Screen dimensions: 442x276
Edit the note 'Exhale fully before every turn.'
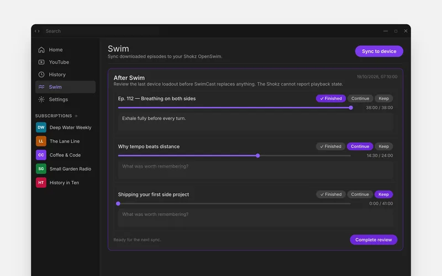pos(255,121)
